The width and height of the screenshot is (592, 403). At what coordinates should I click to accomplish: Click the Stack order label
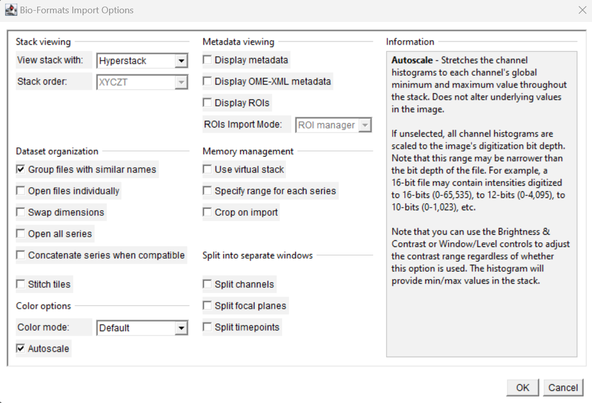click(x=42, y=82)
